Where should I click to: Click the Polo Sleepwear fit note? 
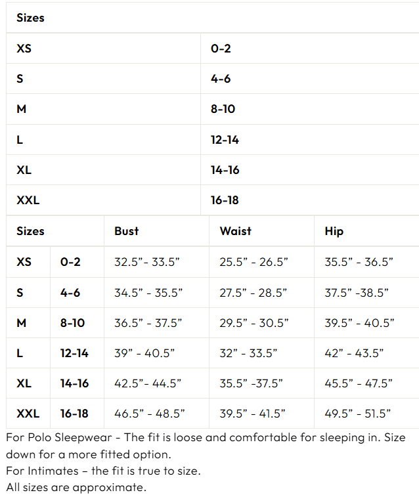click(206, 446)
